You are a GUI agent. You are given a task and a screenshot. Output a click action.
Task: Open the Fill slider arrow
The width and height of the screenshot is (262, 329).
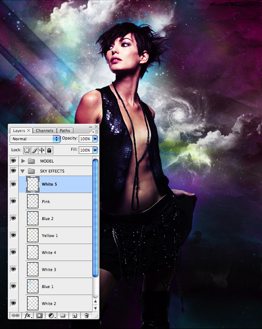pos(95,150)
